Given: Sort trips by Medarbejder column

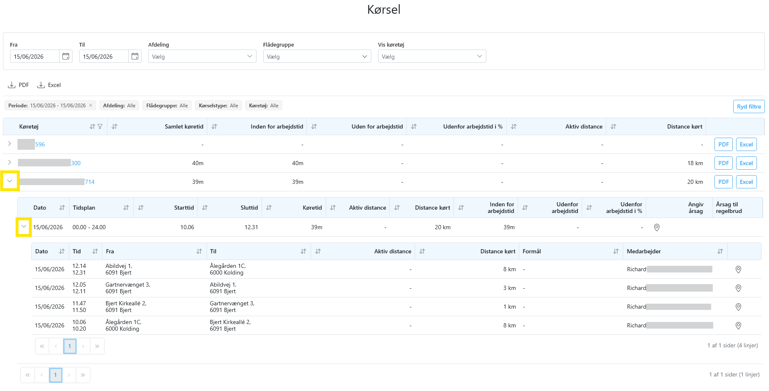Looking at the screenshot, I should coord(720,251).
